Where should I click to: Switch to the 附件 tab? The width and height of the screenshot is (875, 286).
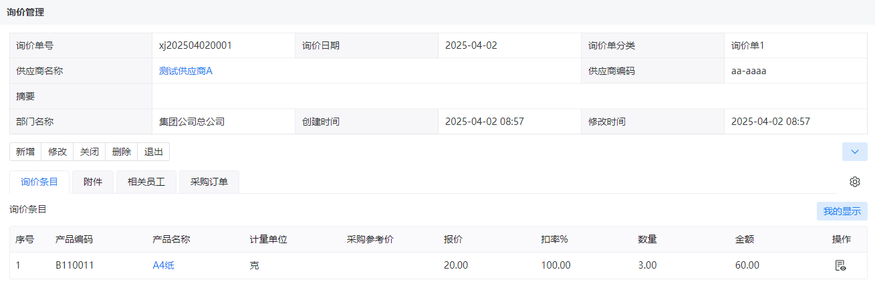[93, 182]
